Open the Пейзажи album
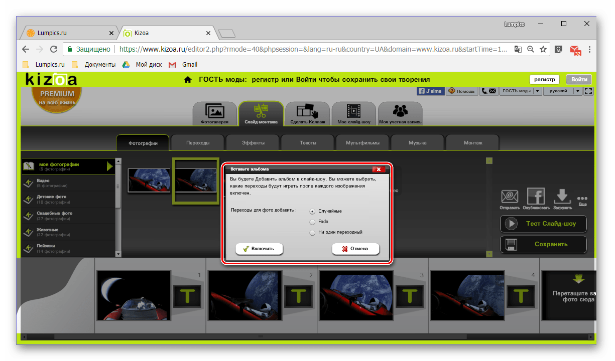615x361 pixels. (x=68, y=248)
